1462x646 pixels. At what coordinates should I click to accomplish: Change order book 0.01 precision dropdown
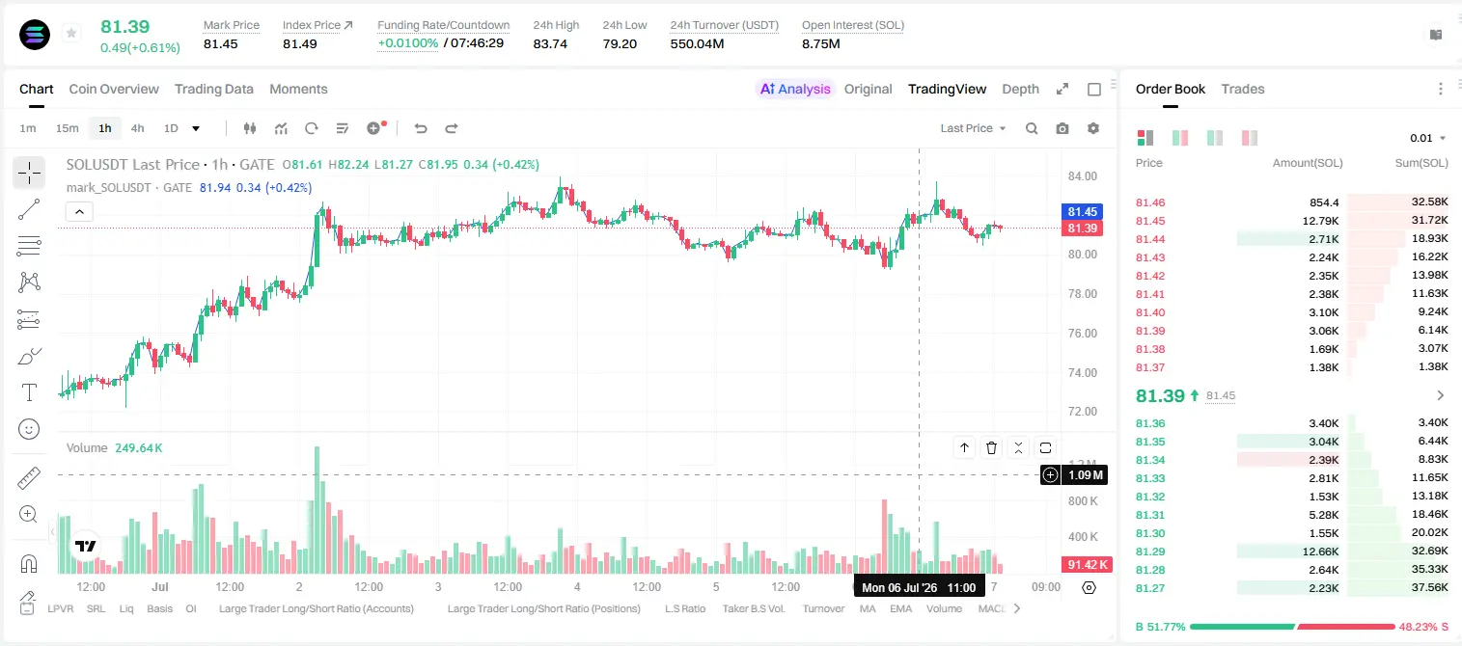(1428, 138)
